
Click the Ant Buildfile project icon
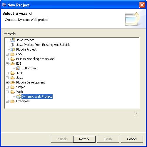13,45
